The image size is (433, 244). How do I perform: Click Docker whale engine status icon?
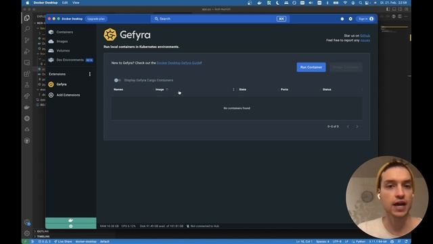click(x=70, y=220)
